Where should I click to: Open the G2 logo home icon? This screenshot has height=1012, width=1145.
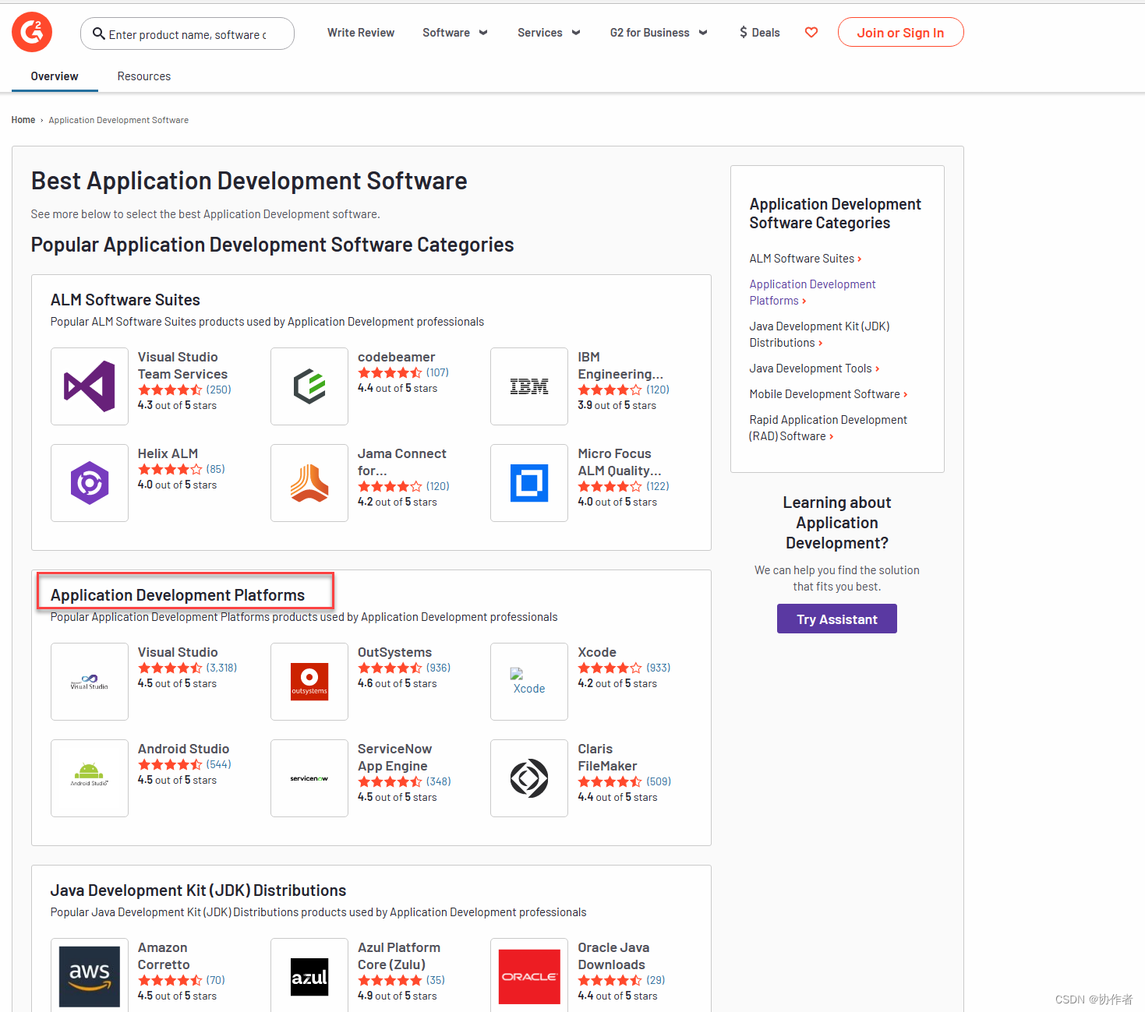click(x=32, y=32)
